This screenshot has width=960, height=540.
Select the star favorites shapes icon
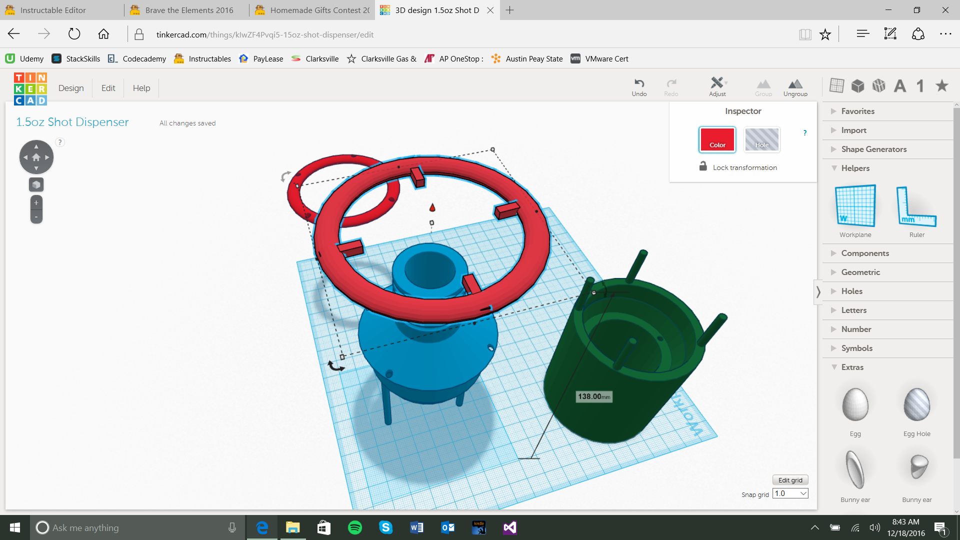[x=942, y=85]
